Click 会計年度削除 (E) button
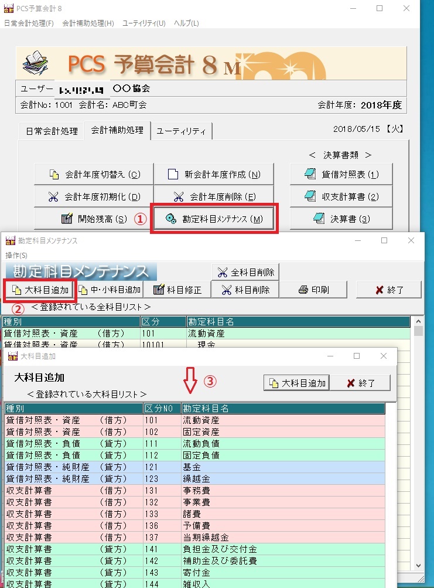Viewport: 434px width, 588px height. [x=214, y=196]
